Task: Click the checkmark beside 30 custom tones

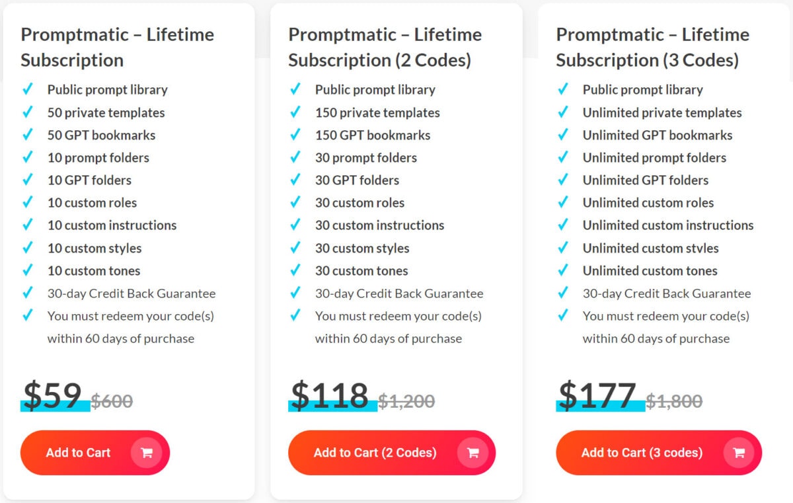Action: [296, 270]
